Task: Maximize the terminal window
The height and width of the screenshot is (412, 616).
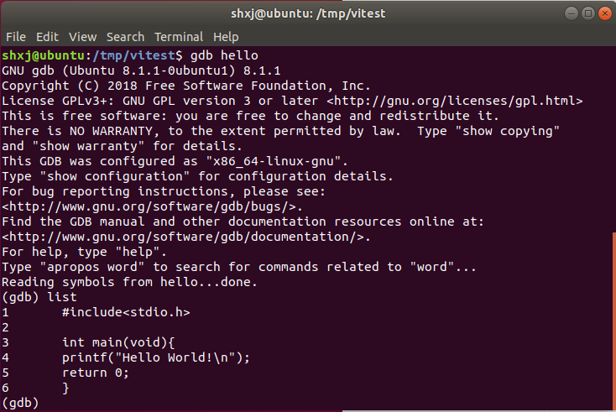Action: coord(587,13)
